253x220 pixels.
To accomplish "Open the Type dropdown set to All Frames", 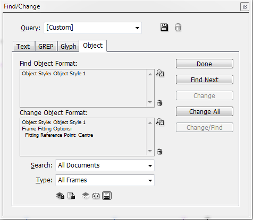I will point(105,180).
